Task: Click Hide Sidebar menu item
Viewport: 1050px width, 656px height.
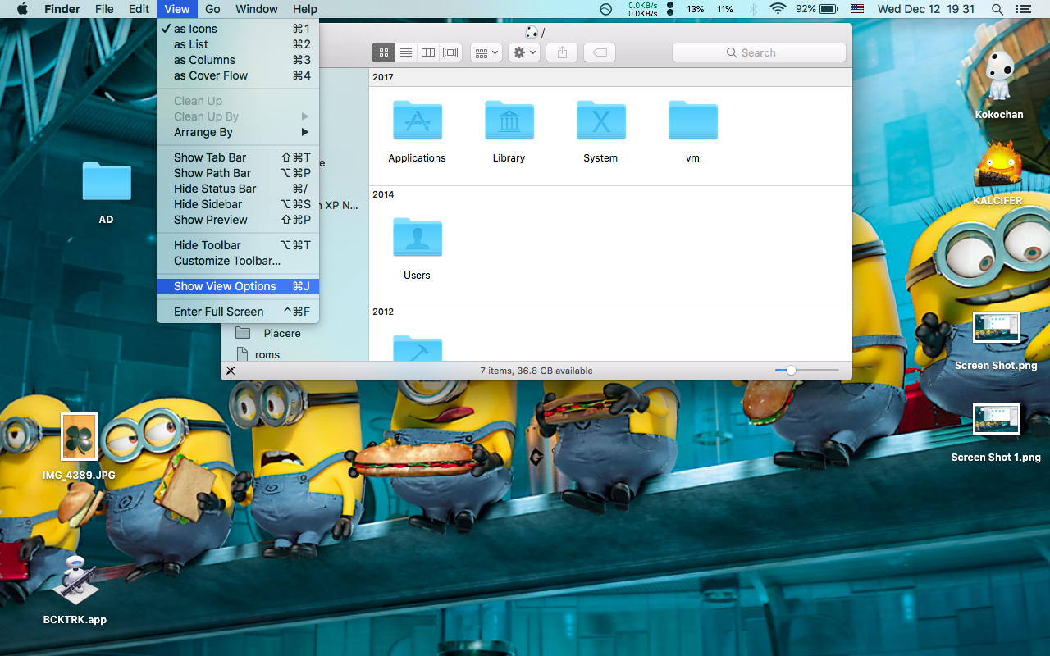Action: pyautogui.click(x=238, y=204)
